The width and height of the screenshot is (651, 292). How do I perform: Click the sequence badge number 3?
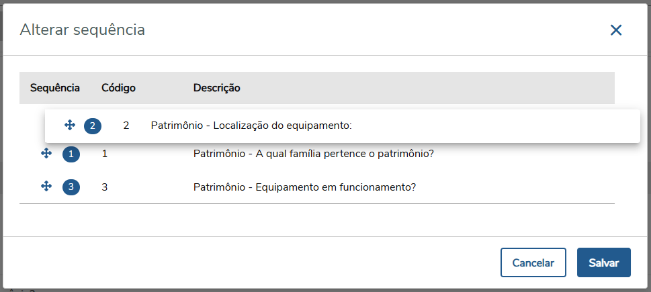click(x=71, y=187)
